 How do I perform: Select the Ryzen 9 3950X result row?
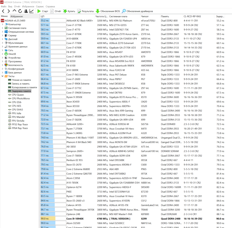133,97
